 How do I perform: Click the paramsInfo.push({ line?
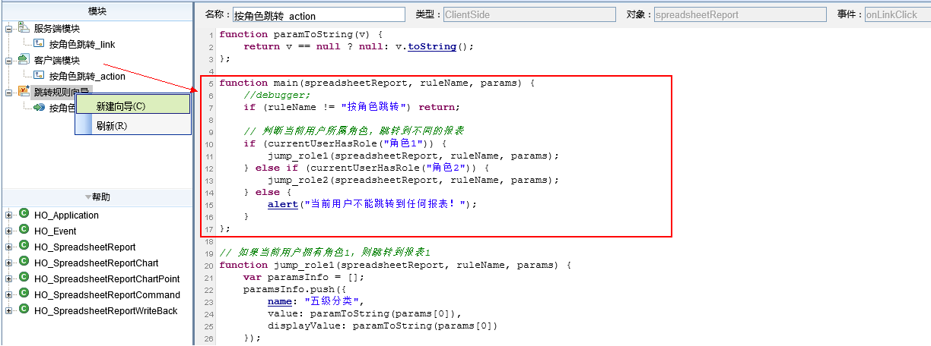click(295, 289)
